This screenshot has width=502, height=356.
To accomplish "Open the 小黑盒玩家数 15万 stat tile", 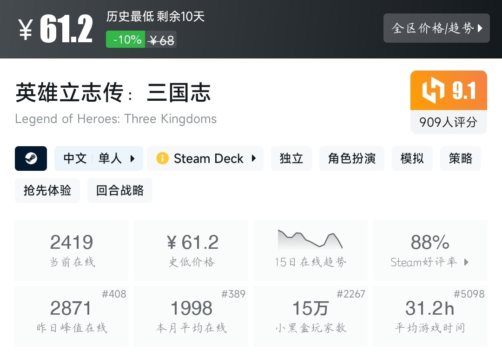I will point(310,317).
